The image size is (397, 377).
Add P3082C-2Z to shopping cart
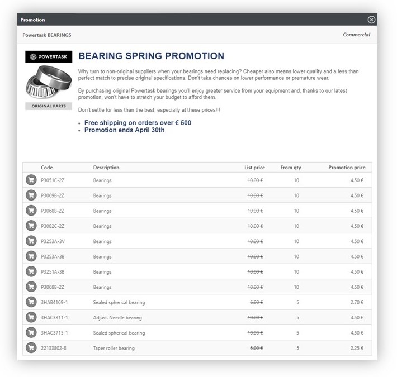tap(31, 226)
